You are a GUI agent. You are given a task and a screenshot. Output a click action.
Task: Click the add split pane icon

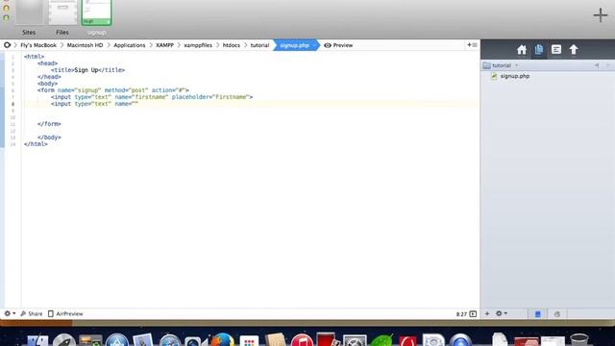(472, 45)
